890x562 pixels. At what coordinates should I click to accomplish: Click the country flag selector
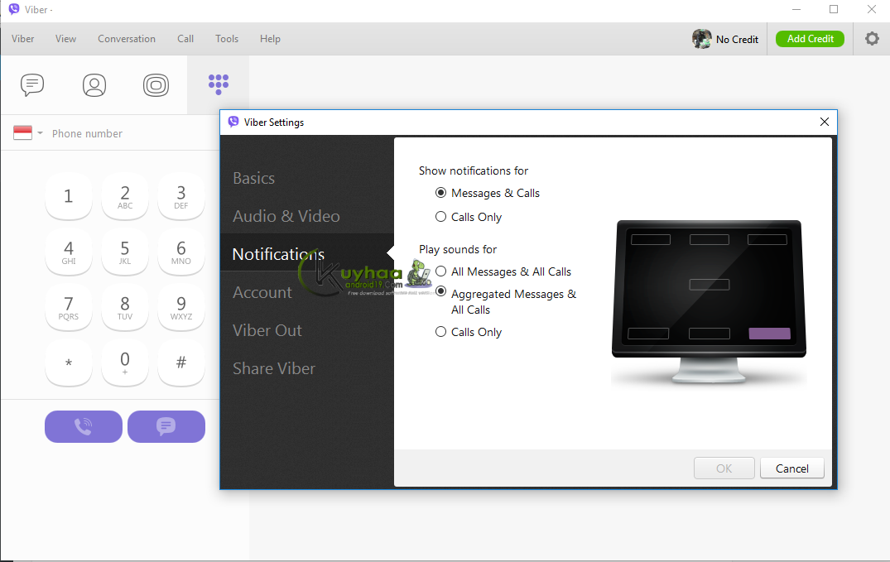(22, 132)
